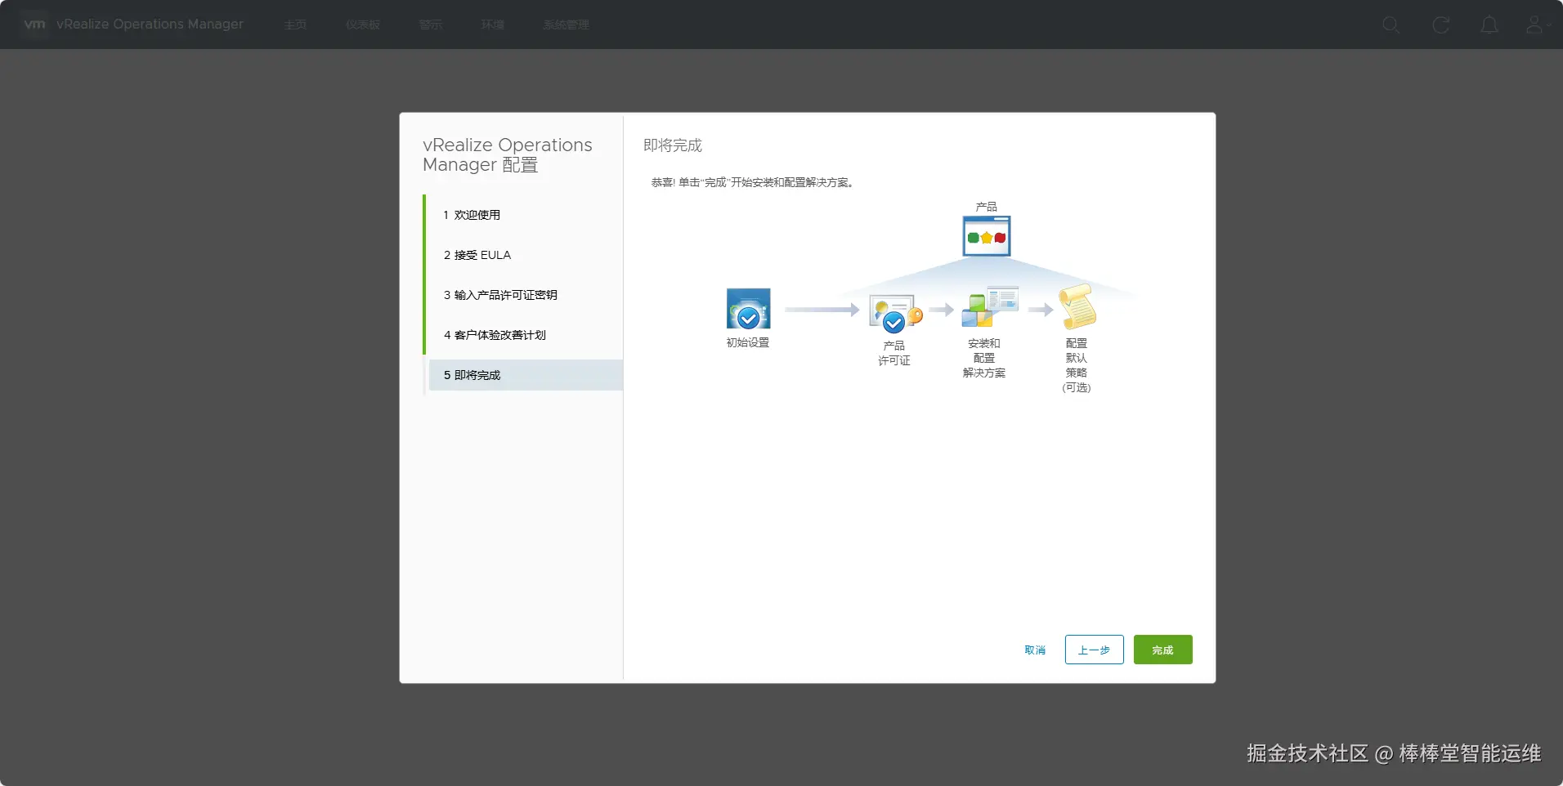Image resolution: width=1563 pixels, height=786 pixels.
Task: Click the 即将完成 heading in the right pane
Action: tap(673, 145)
